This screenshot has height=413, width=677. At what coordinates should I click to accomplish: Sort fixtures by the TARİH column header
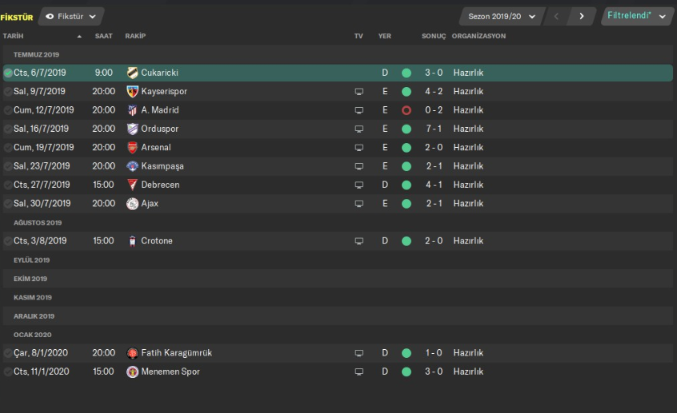click(14, 37)
